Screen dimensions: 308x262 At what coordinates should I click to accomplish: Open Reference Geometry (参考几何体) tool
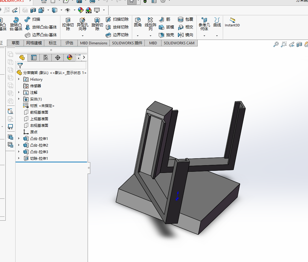pyautogui.click(x=204, y=24)
